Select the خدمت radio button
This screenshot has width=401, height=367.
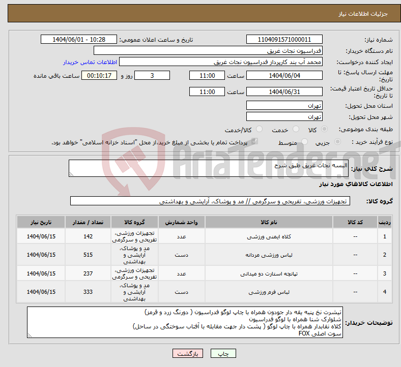(x=296, y=129)
